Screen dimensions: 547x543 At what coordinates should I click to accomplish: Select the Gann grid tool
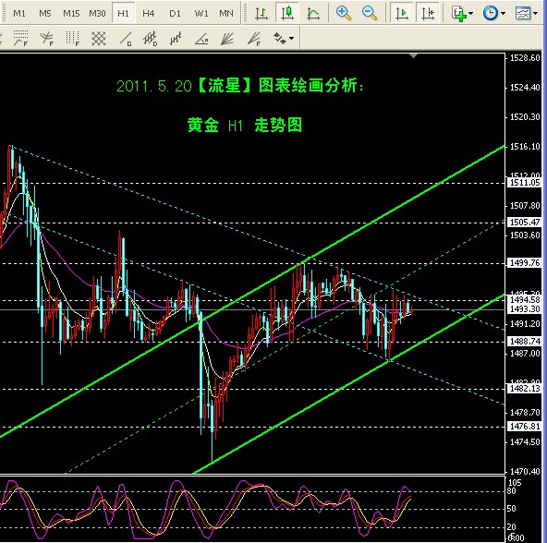[x=98, y=39]
